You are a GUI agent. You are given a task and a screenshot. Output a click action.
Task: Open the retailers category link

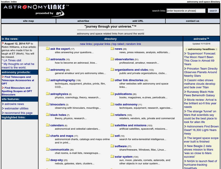[120, 115]
